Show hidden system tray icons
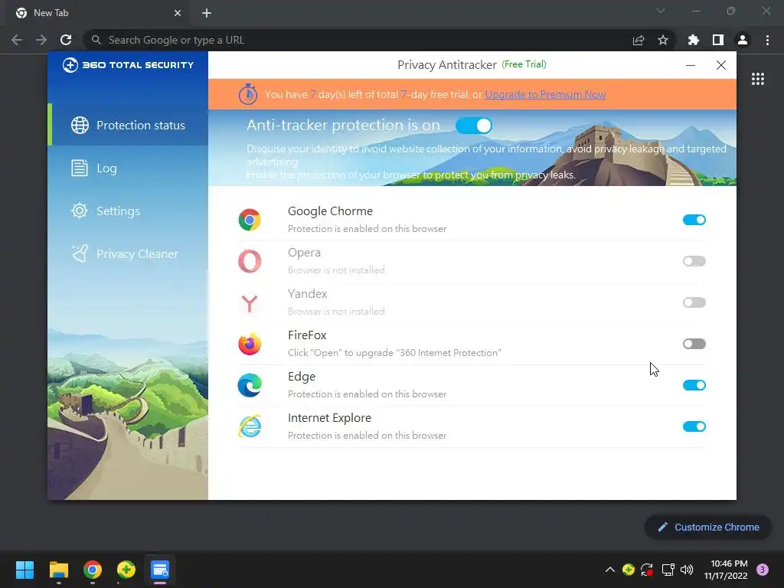 tap(610, 570)
